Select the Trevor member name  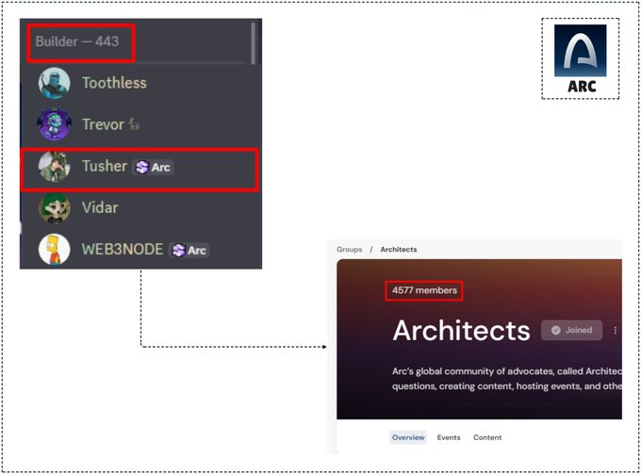click(x=103, y=124)
